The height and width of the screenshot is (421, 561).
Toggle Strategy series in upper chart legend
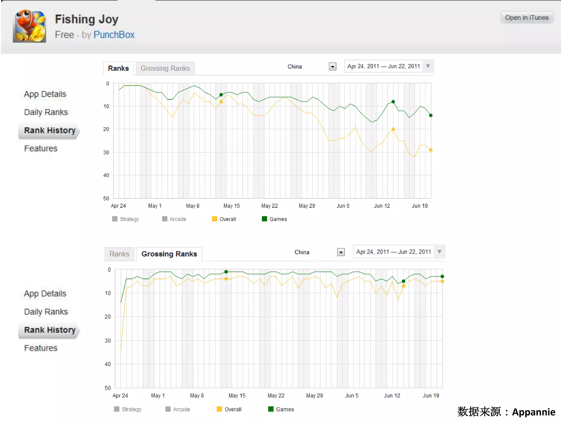(x=126, y=219)
